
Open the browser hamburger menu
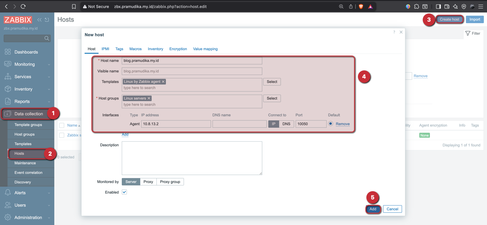[481, 6]
